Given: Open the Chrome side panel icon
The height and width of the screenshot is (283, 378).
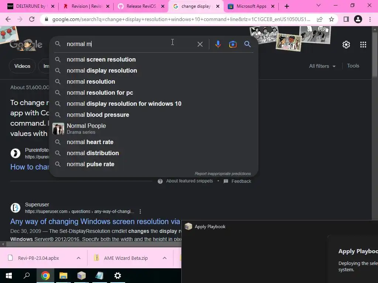Looking at the screenshot, I should [346, 19].
